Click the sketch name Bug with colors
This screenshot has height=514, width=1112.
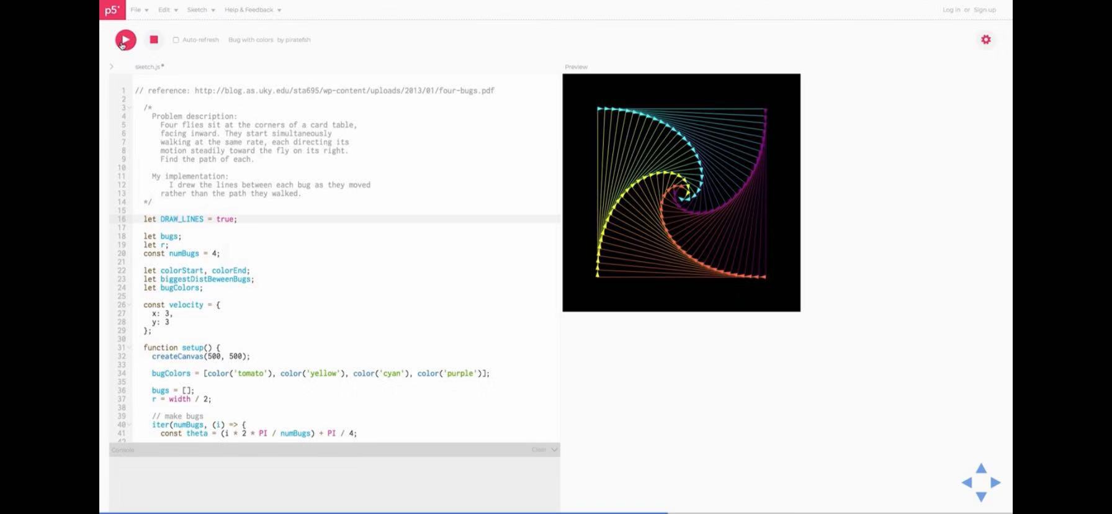[251, 40]
